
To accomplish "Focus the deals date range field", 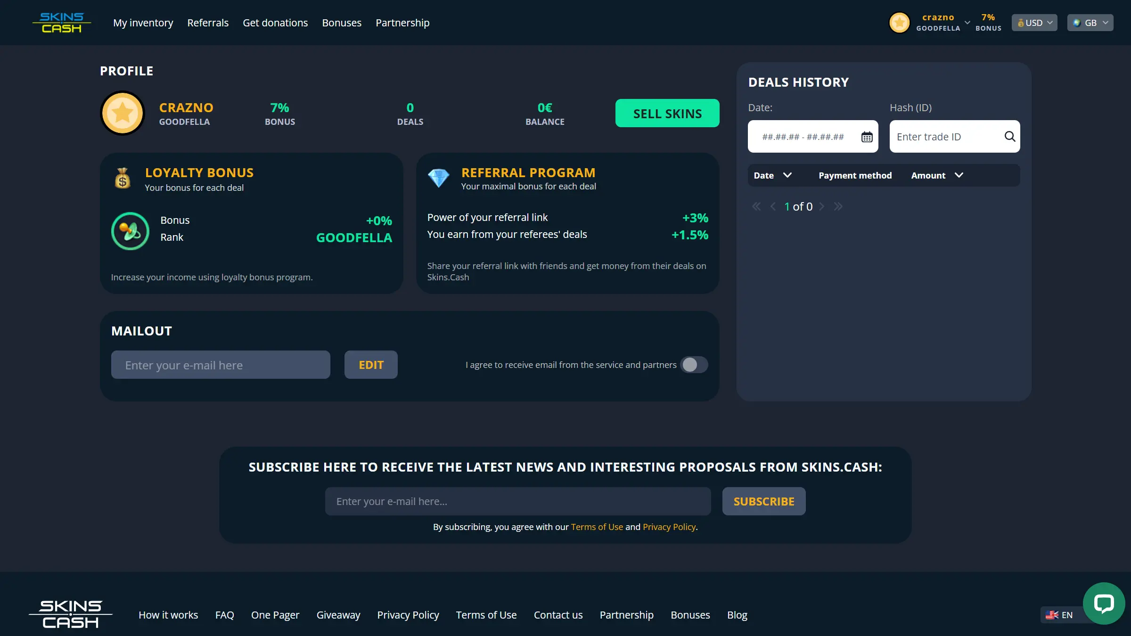I will pyautogui.click(x=813, y=137).
